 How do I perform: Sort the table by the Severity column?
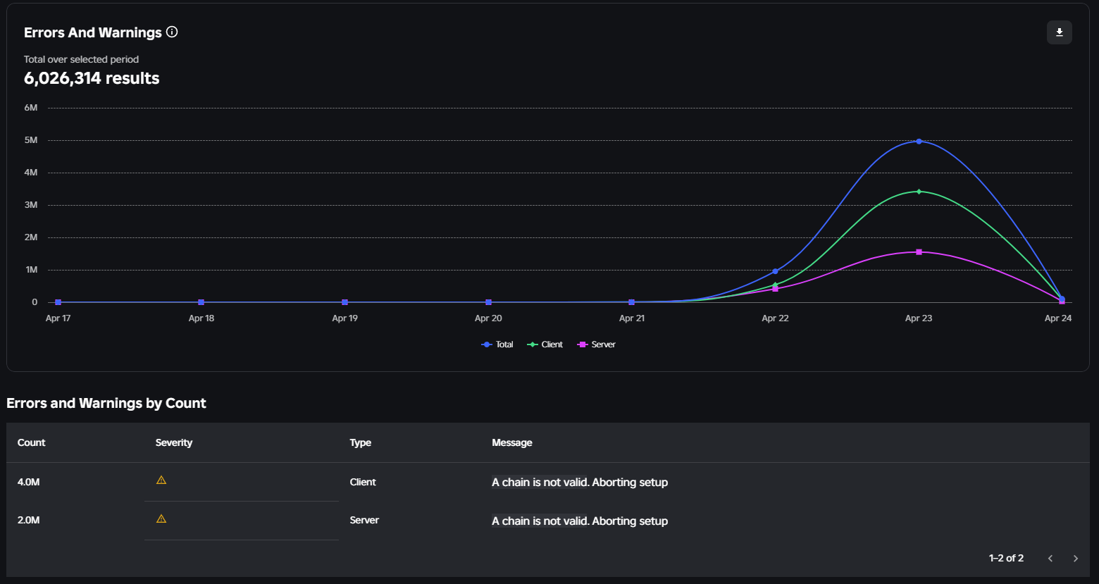click(x=174, y=442)
